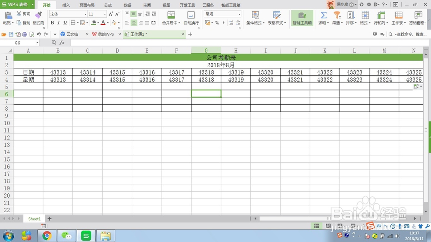Expand the borders dropdown arrow
The image size is (431, 242).
pos(78,23)
